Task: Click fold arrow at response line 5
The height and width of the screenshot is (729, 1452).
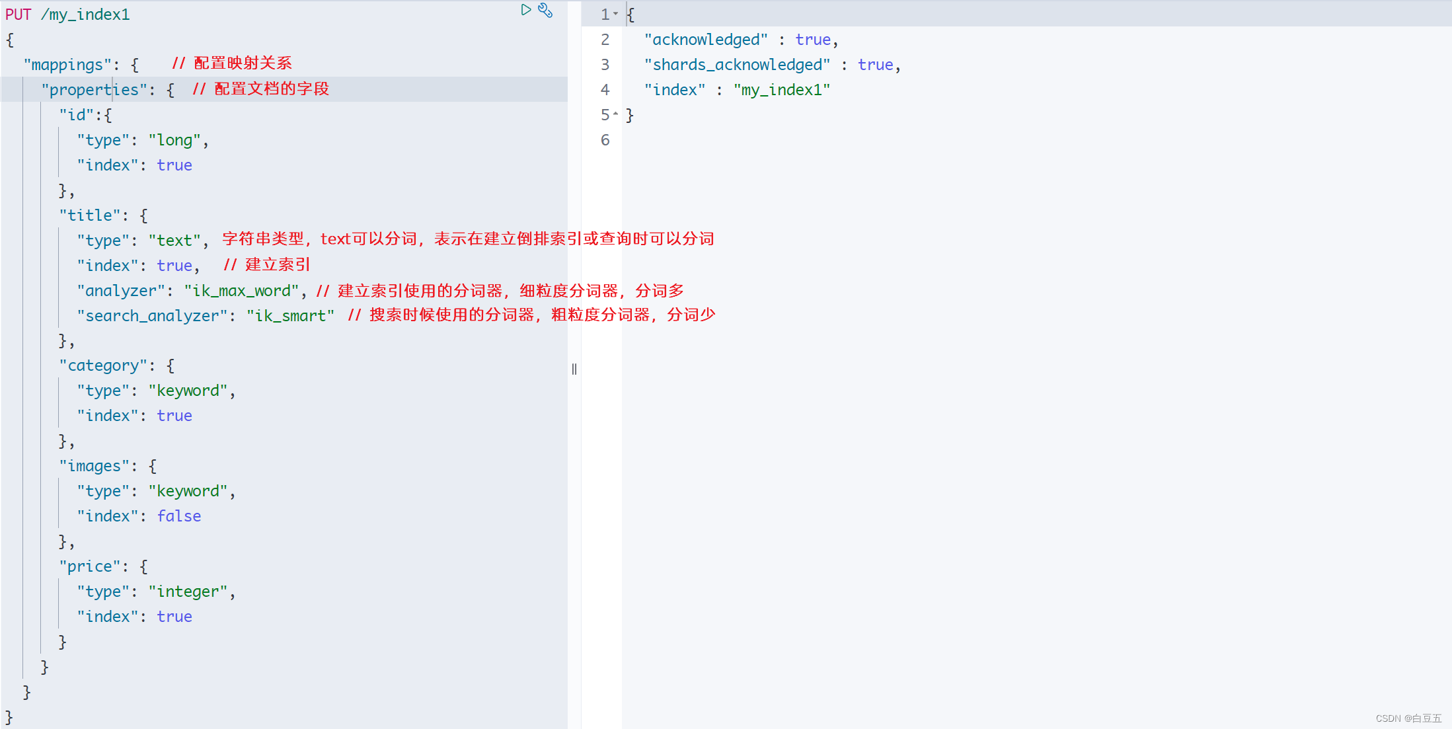Action: pyautogui.click(x=616, y=114)
